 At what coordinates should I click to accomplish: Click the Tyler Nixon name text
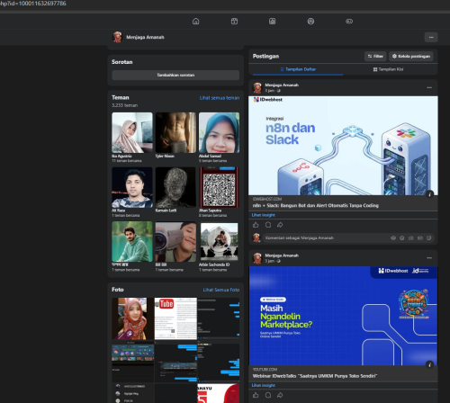pyautogui.click(x=165, y=156)
